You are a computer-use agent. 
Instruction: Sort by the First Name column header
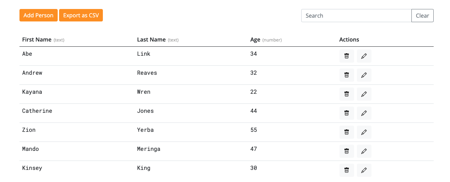pos(37,40)
